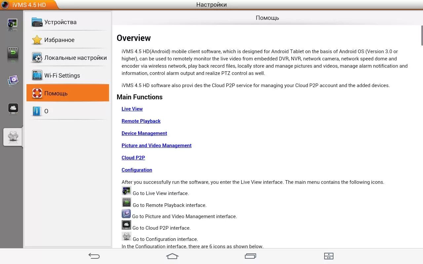Click the Remote Playback icon in help text

tap(126, 202)
